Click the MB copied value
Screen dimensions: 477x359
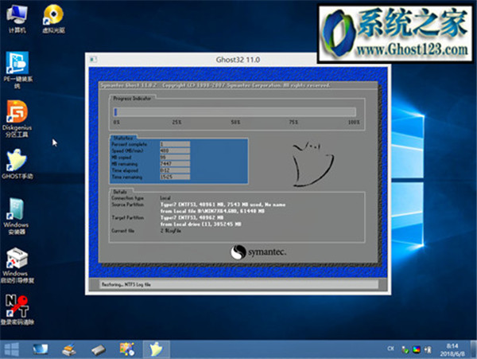[175, 157]
